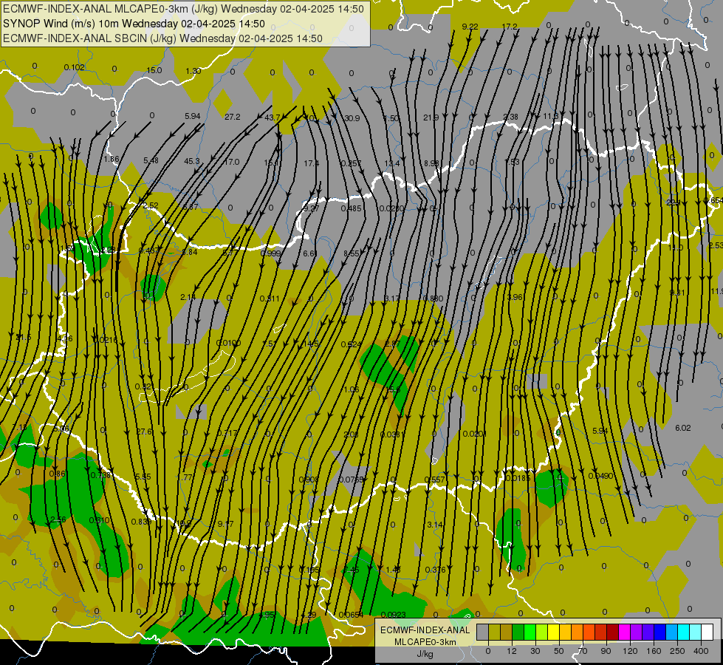Click the map value '9.22'
This screenshot has width=723, height=665.
click(x=470, y=27)
